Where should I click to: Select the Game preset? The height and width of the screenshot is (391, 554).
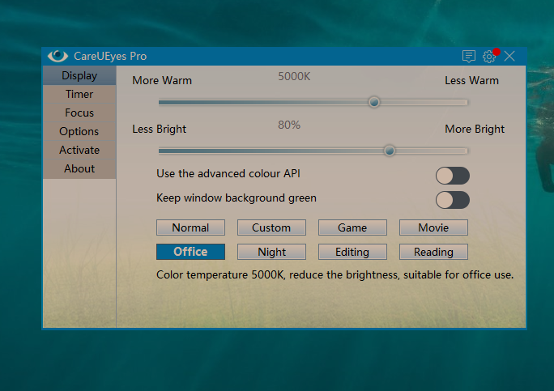[x=352, y=227]
